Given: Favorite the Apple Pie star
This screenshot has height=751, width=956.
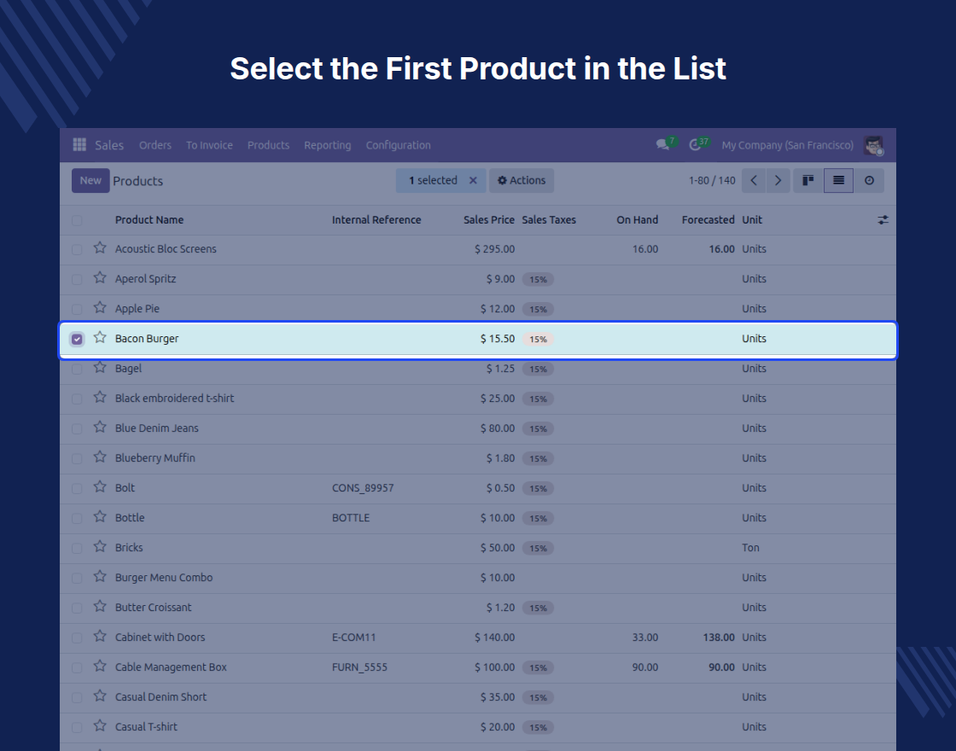Looking at the screenshot, I should (x=100, y=307).
